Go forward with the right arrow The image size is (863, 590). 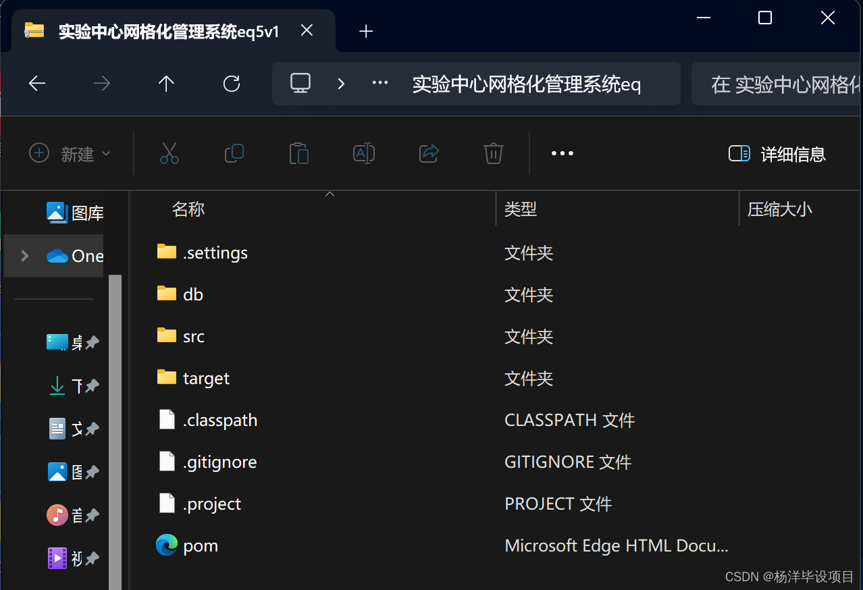point(102,84)
